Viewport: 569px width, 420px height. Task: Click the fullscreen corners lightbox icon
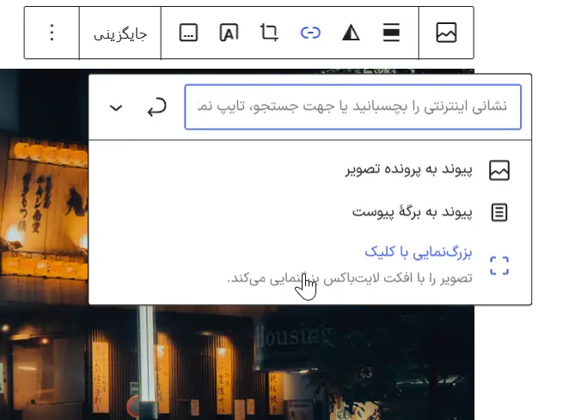tap(499, 266)
